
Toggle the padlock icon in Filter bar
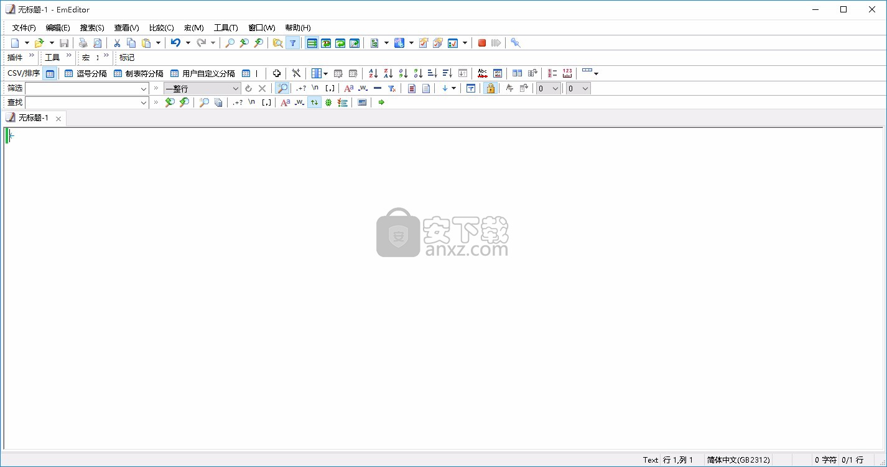pyautogui.click(x=490, y=88)
